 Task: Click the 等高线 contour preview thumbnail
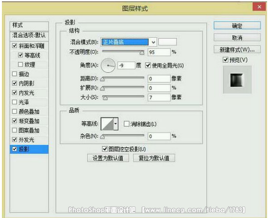click(x=108, y=123)
